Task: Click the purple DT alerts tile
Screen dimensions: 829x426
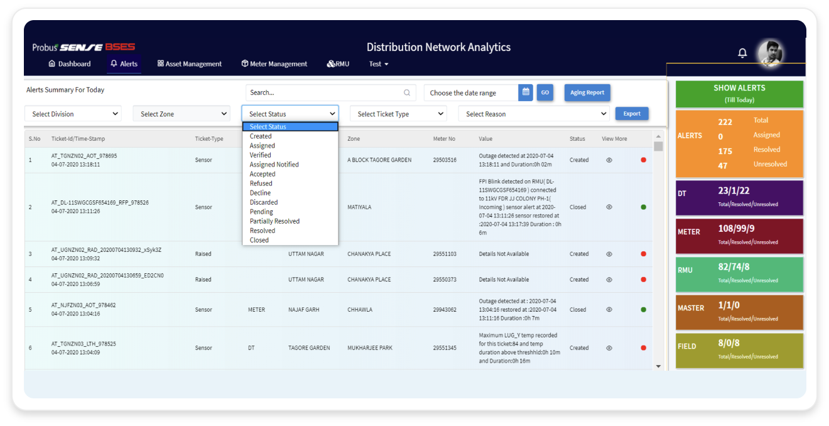Action: (739, 198)
